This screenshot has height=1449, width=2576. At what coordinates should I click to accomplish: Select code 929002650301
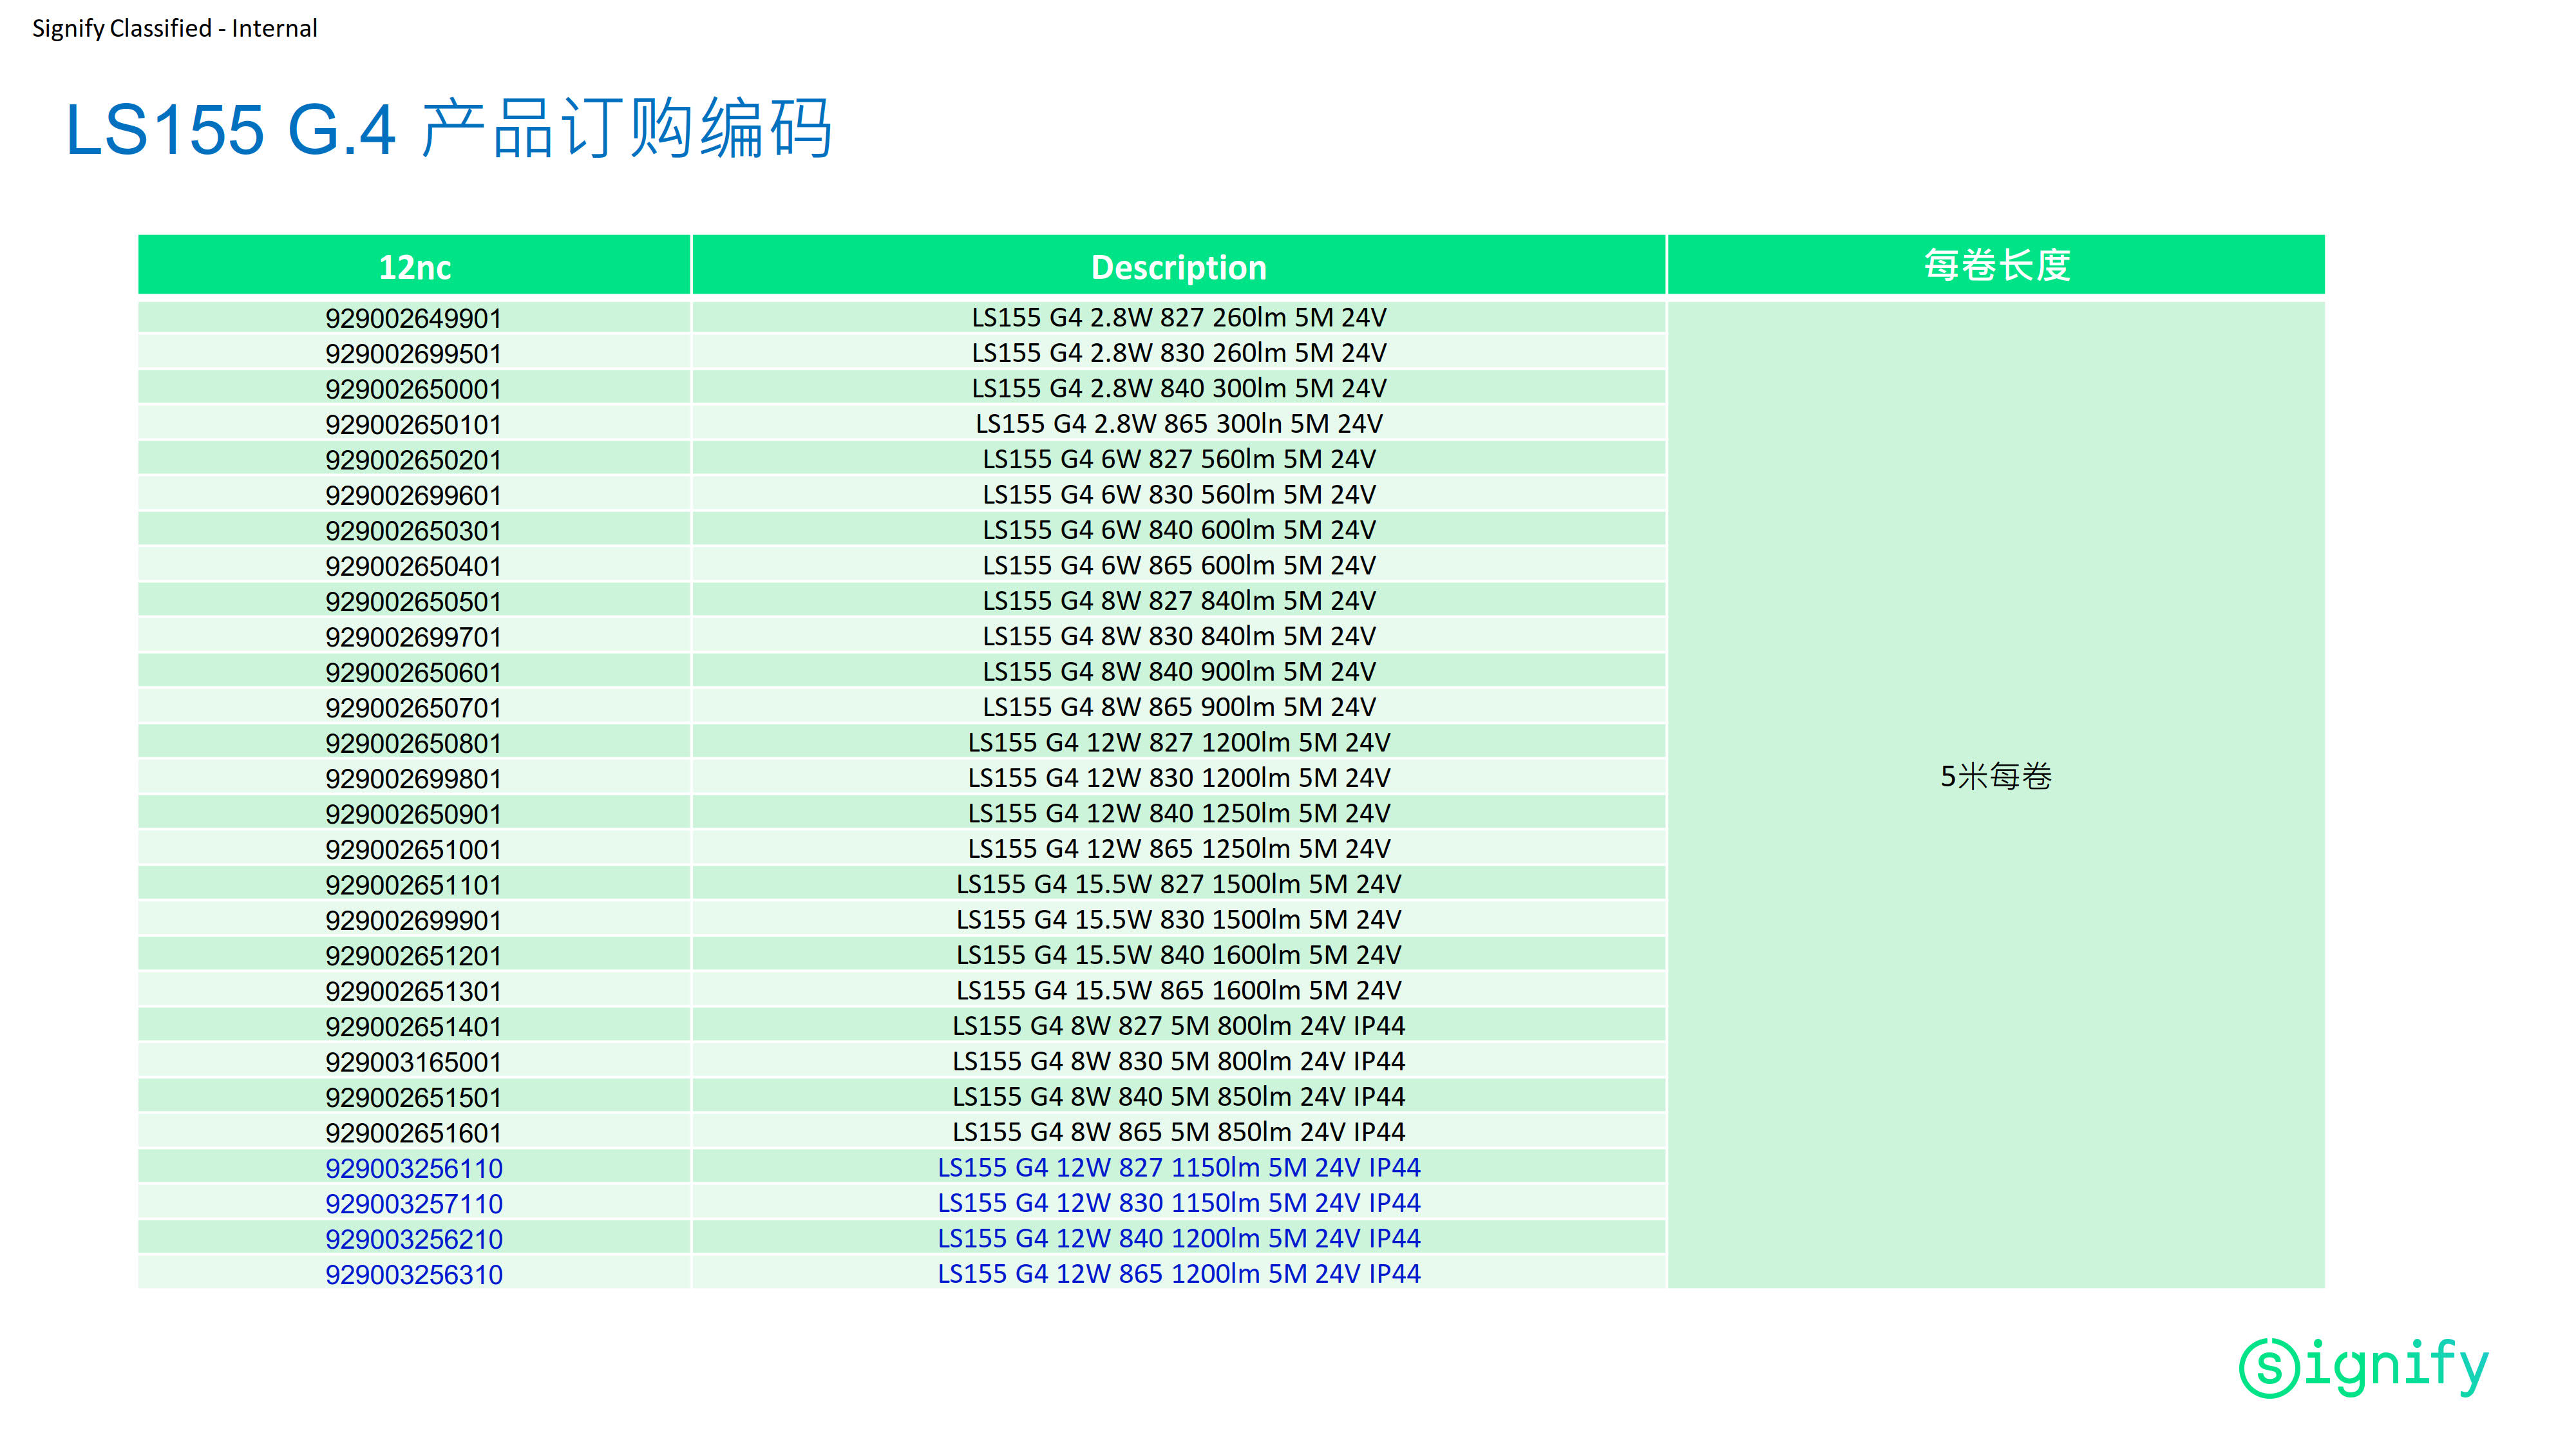click(413, 531)
